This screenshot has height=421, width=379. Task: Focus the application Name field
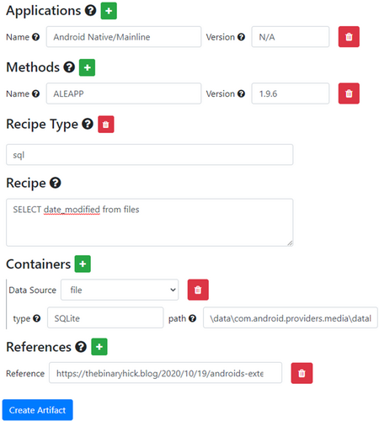(124, 37)
